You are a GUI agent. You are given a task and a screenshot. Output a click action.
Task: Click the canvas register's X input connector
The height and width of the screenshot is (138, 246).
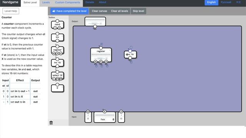pos(101,62)
